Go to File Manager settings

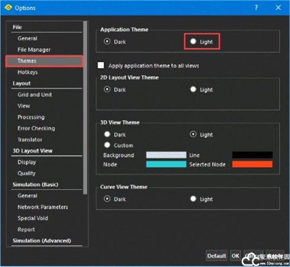pyautogui.click(x=34, y=49)
